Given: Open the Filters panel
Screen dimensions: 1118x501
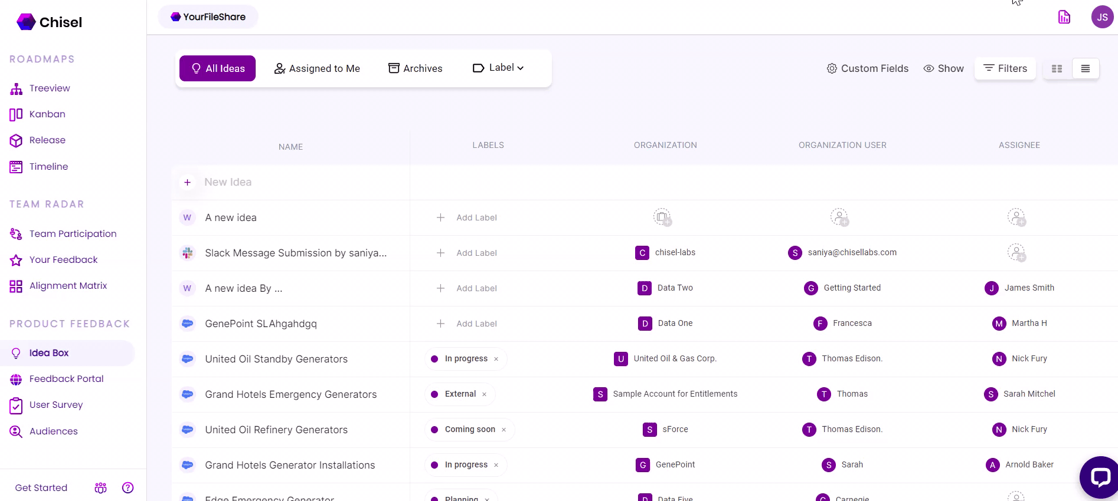Looking at the screenshot, I should [x=1005, y=69].
